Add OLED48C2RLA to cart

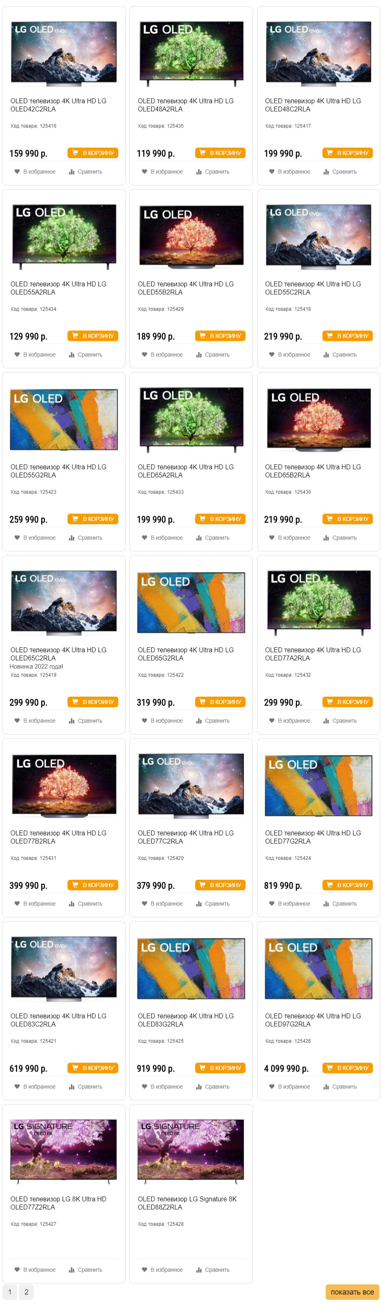point(347,153)
